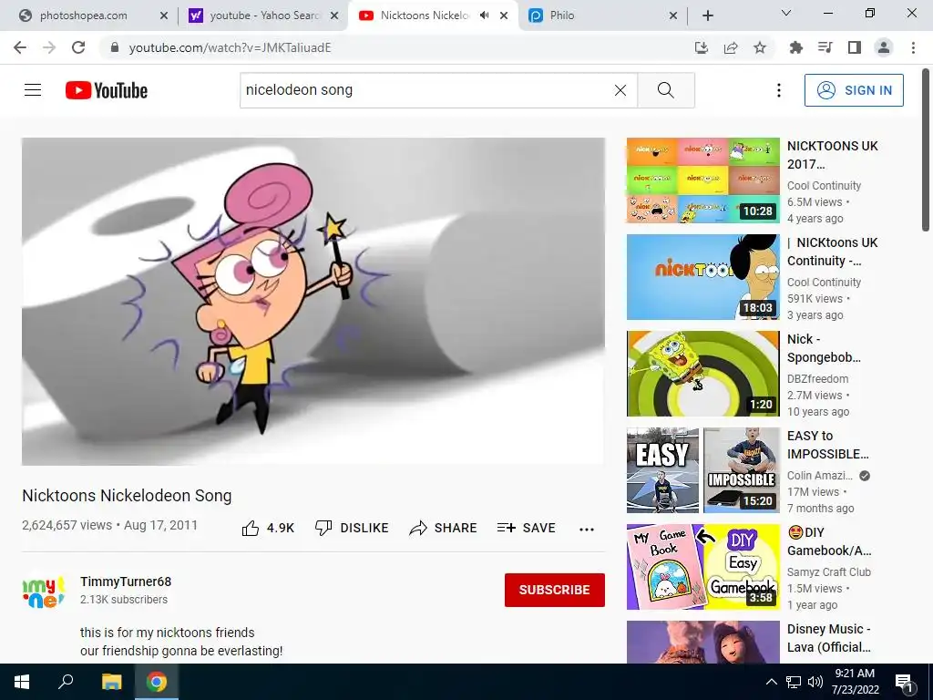This screenshot has width=933, height=700.
Task: Open EASY to IMPOSSIBLE video thumbnail
Action: coord(702,470)
